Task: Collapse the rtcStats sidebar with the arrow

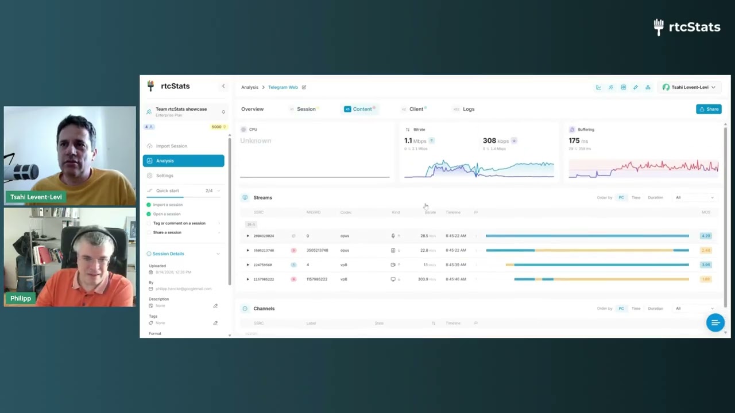Action: pyautogui.click(x=223, y=87)
